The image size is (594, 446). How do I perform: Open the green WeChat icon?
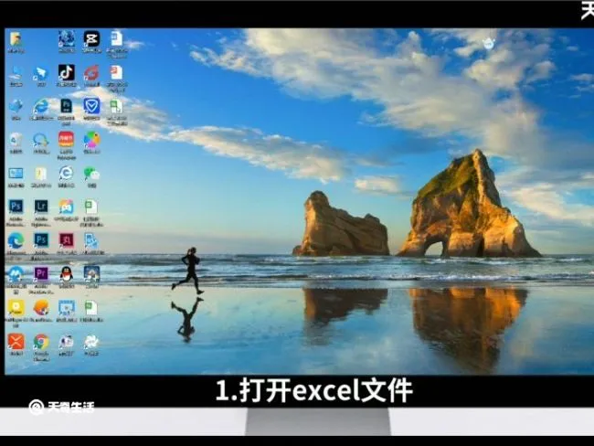pyautogui.click(x=91, y=174)
